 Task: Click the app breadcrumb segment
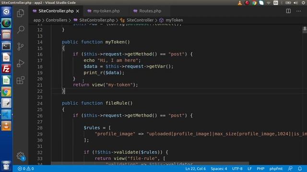coord(37,20)
